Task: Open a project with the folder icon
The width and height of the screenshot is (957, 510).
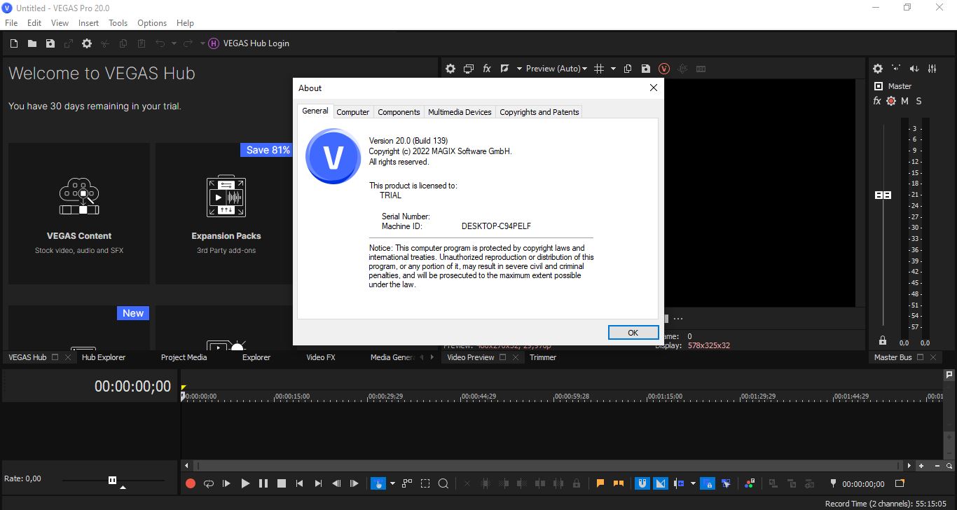Action: pos(32,43)
